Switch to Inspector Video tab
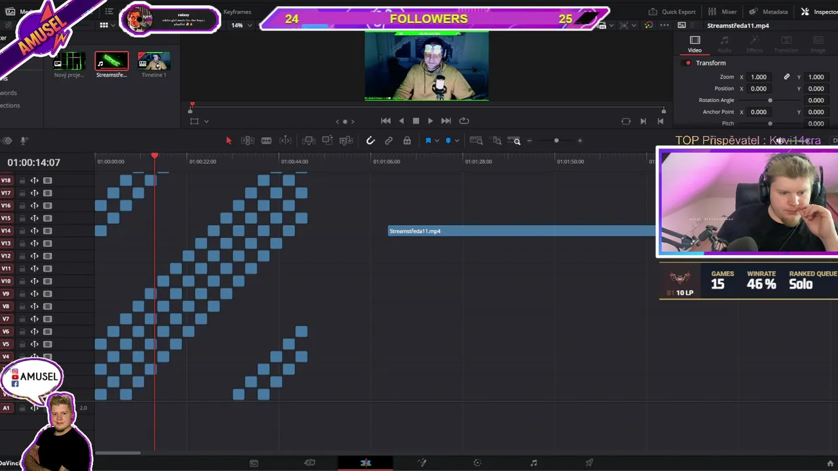This screenshot has width=838, height=471. (695, 44)
